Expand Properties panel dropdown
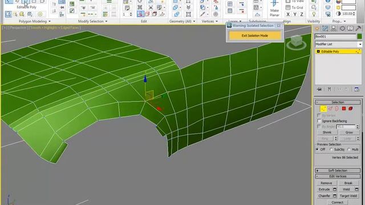 [x=344, y=22]
